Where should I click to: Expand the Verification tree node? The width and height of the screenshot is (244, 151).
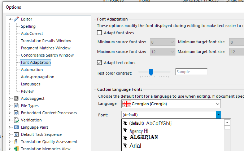10,120
